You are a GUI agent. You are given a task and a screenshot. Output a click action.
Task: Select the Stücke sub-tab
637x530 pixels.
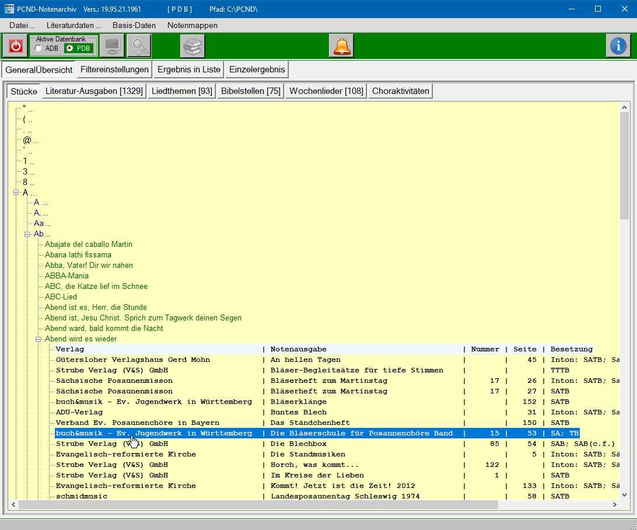click(23, 91)
